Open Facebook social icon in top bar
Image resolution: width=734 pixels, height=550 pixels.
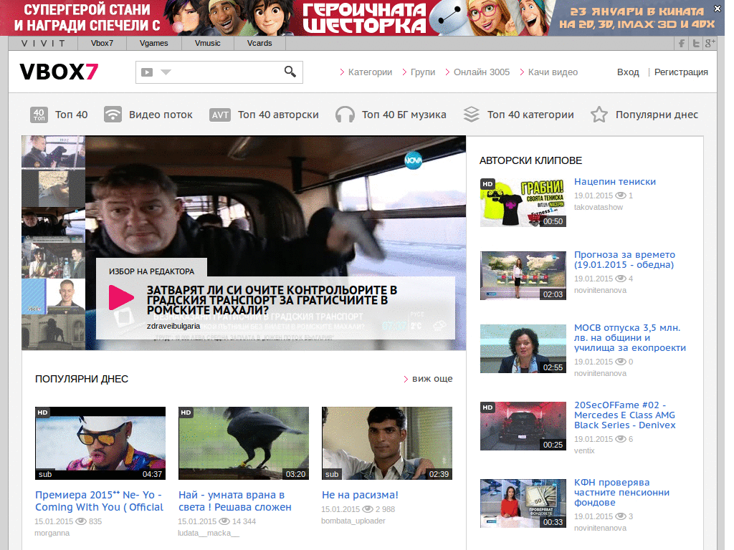[682, 43]
